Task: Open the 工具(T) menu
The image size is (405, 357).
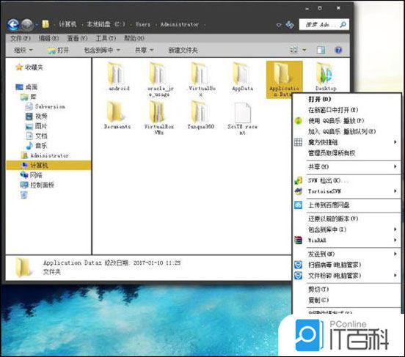Action: click(106, 38)
